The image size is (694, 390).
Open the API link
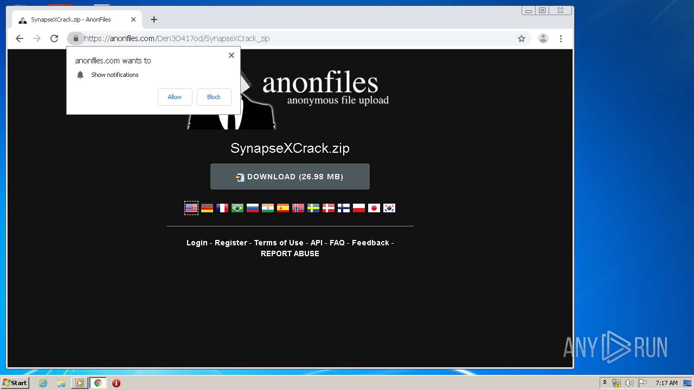tap(317, 243)
